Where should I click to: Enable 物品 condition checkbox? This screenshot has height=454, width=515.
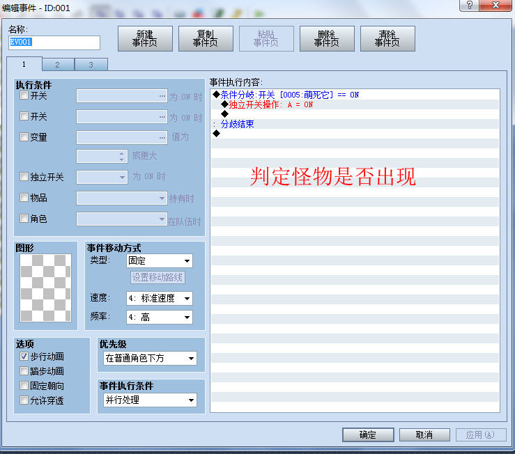click(24, 198)
